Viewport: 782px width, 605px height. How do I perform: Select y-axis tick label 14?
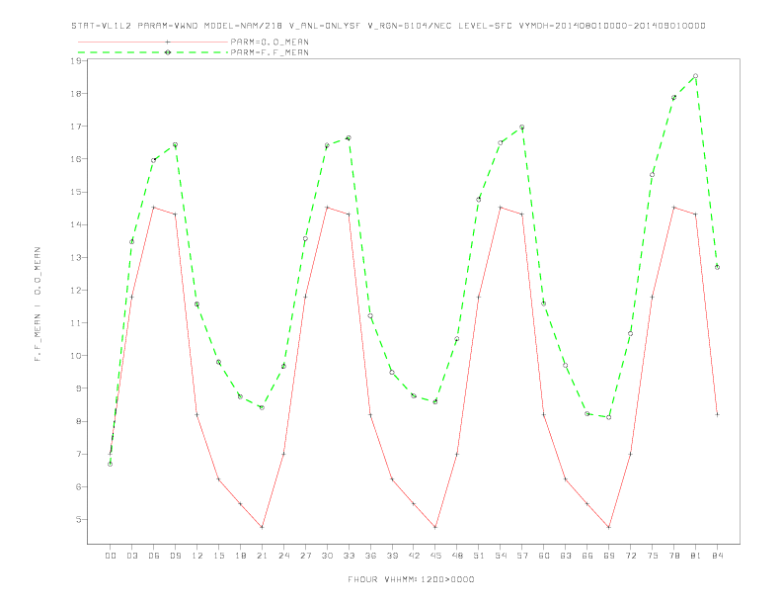[76, 224]
